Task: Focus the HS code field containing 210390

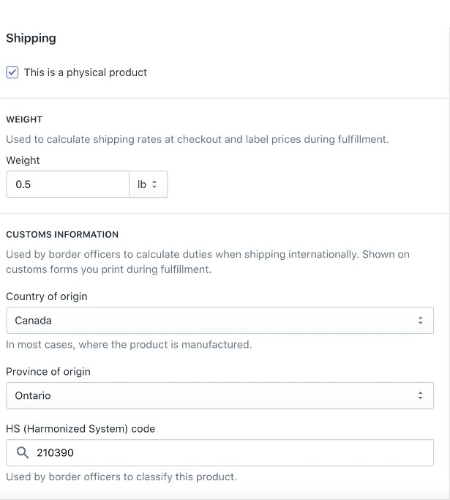Action: pyautogui.click(x=220, y=453)
